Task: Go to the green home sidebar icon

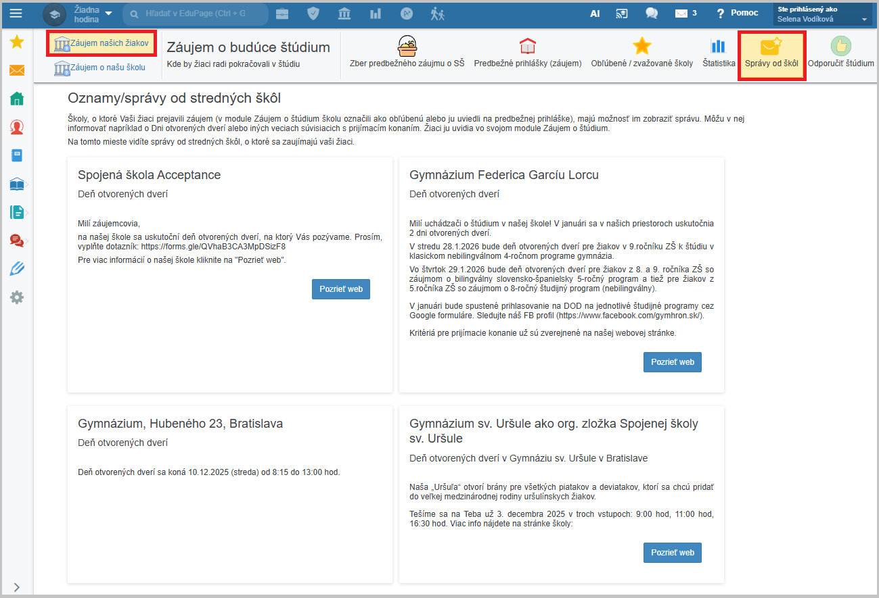Action: point(17,99)
